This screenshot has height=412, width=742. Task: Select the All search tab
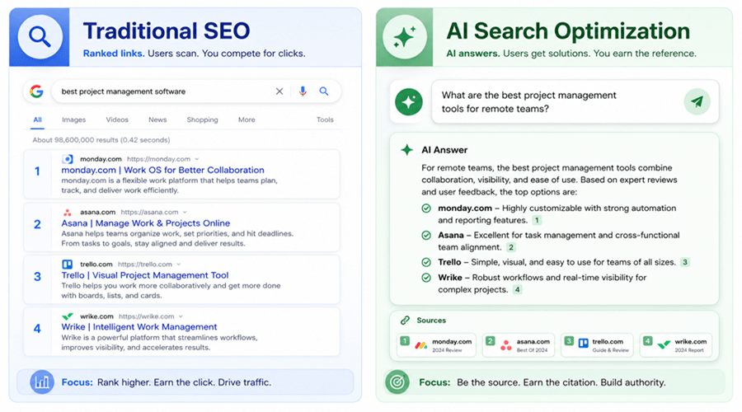point(37,119)
